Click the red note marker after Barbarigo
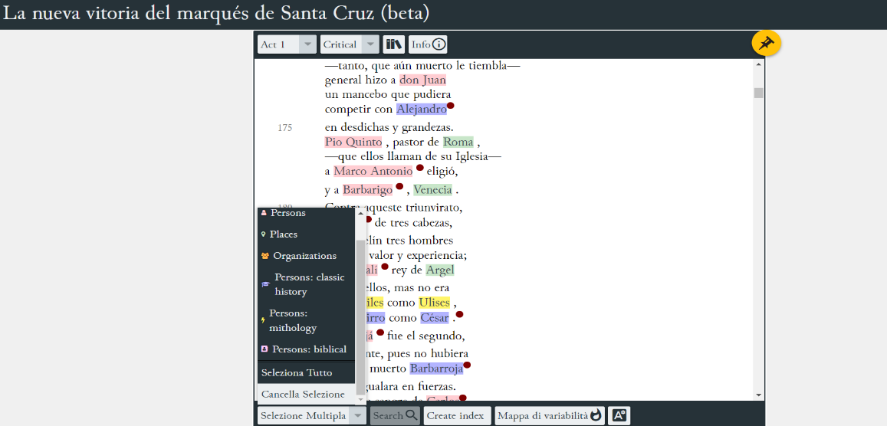 (399, 186)
